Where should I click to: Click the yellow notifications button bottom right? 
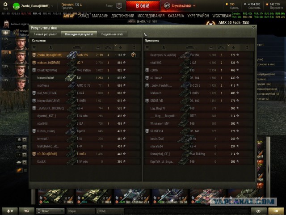pos(276,211)
